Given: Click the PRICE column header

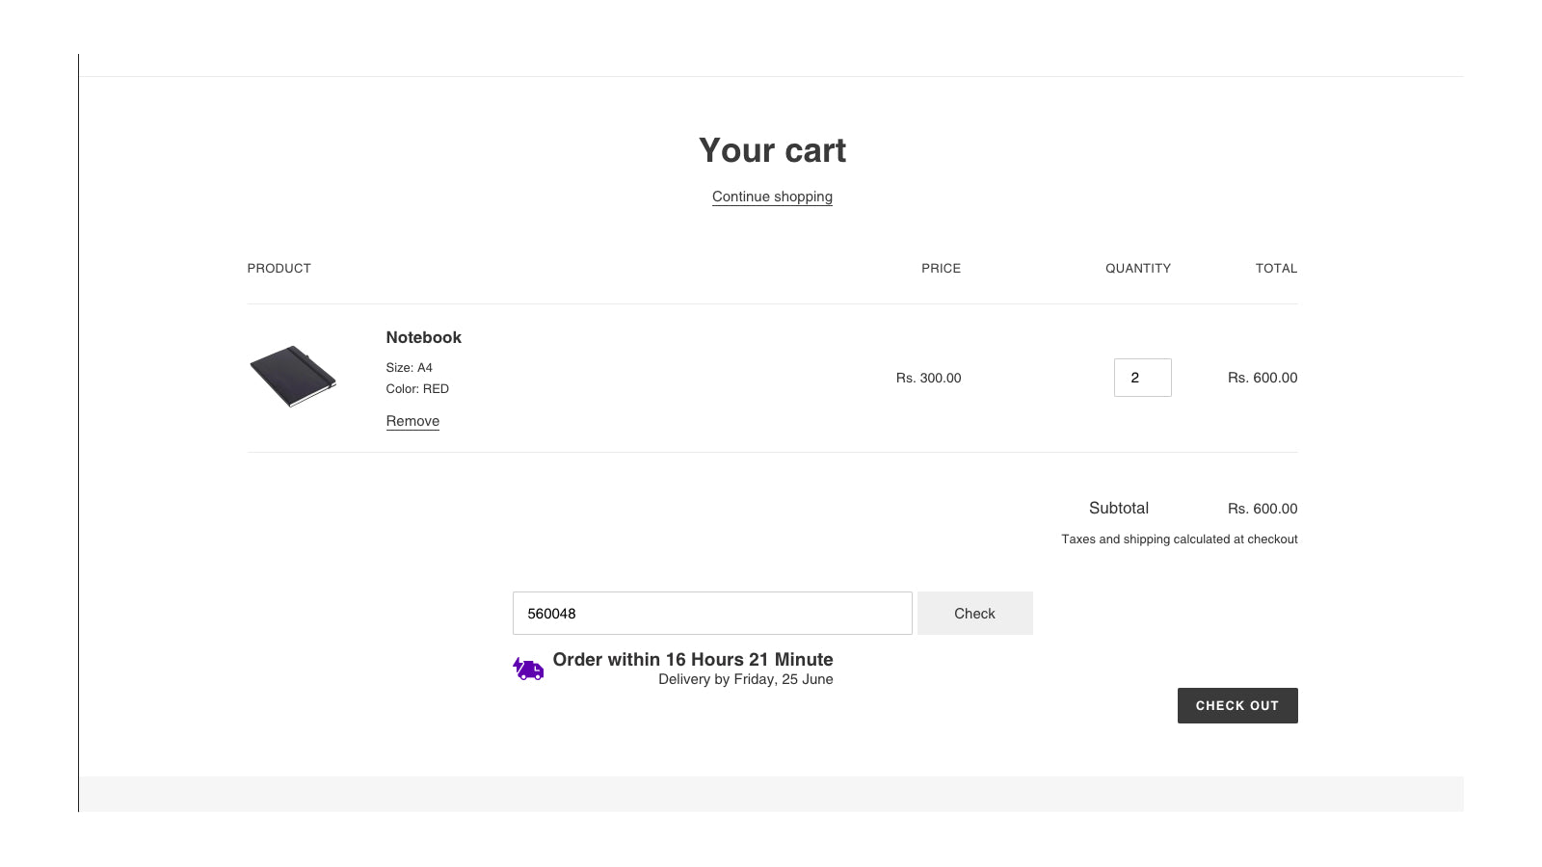Looking at the screenshot, I should pos(941,269).
